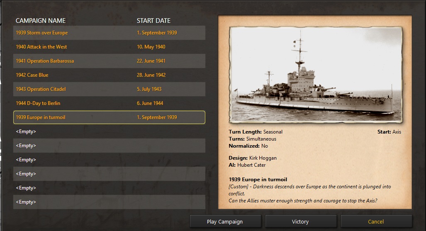Viewport: 426px width, 231px height.
Task: Click the 10. May 1940 start date
Action: (x=151, y=47)
